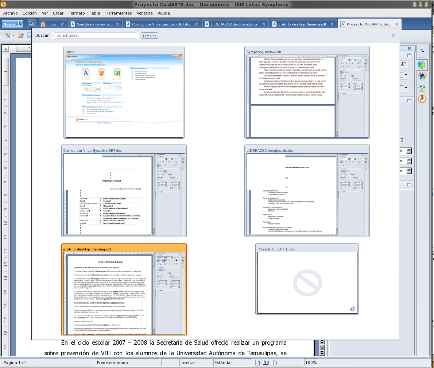Select the Proyecto CuidARTE.doc thumbnail
The width and height of the screenshot is (434, 368).
coord(307,279)
